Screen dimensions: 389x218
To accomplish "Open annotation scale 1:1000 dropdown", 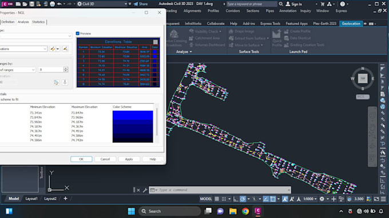I will pos(310,199).
